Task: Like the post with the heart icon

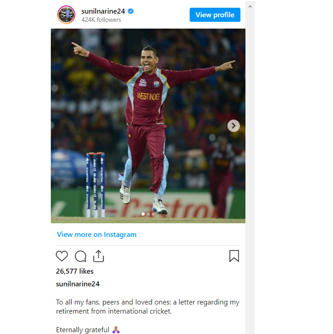Action: click(62, 256)
